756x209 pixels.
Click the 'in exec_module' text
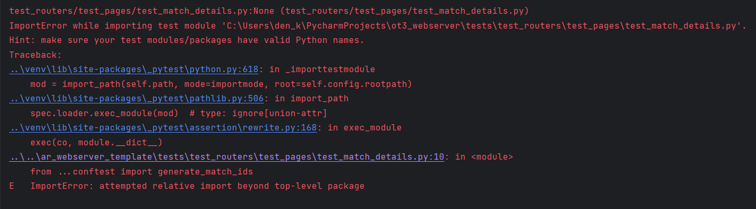coord(364,128)
